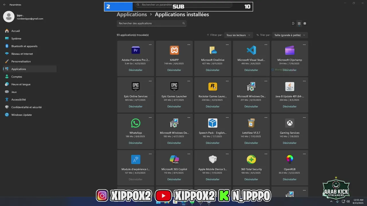This screenshot has height=206, width=367.
Task: Click the 360 Total Security icon
Action: [x=251, y=159]
